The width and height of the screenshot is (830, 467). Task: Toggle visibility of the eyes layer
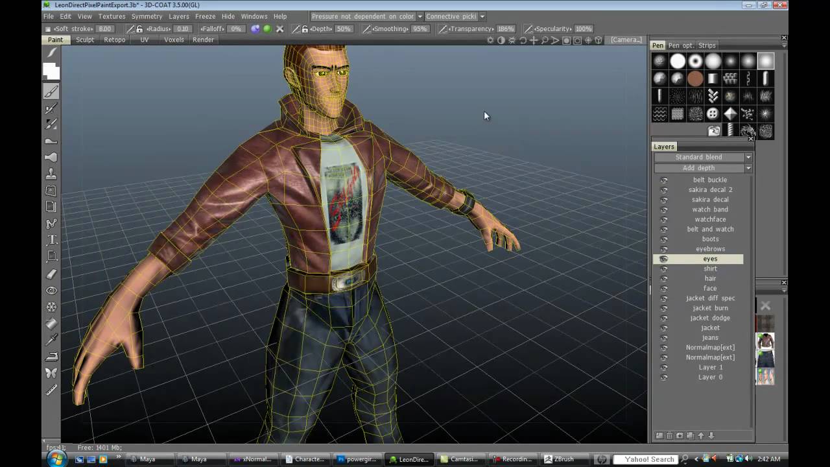663,259
